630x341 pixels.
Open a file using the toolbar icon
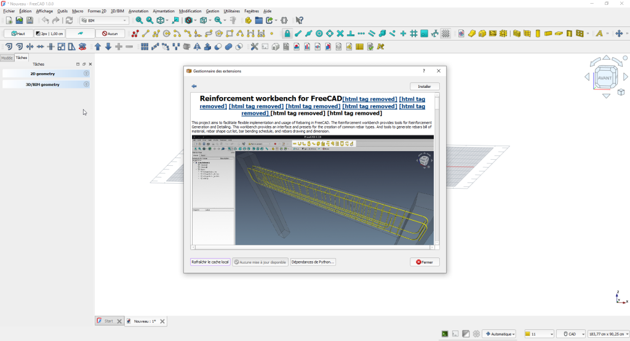point(19,20)
